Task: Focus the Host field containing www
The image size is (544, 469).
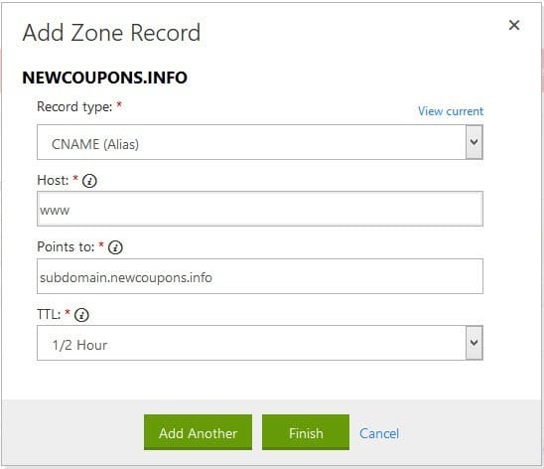Action: coord(260,209)
